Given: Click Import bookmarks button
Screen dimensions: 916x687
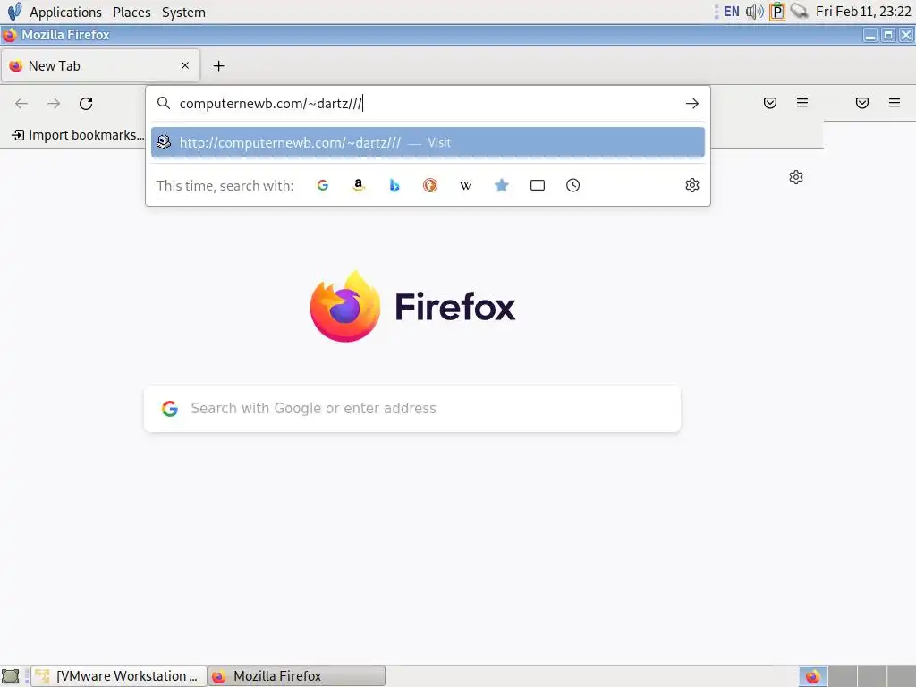Looking at the screenshot, I should click(x=79, y=135).
